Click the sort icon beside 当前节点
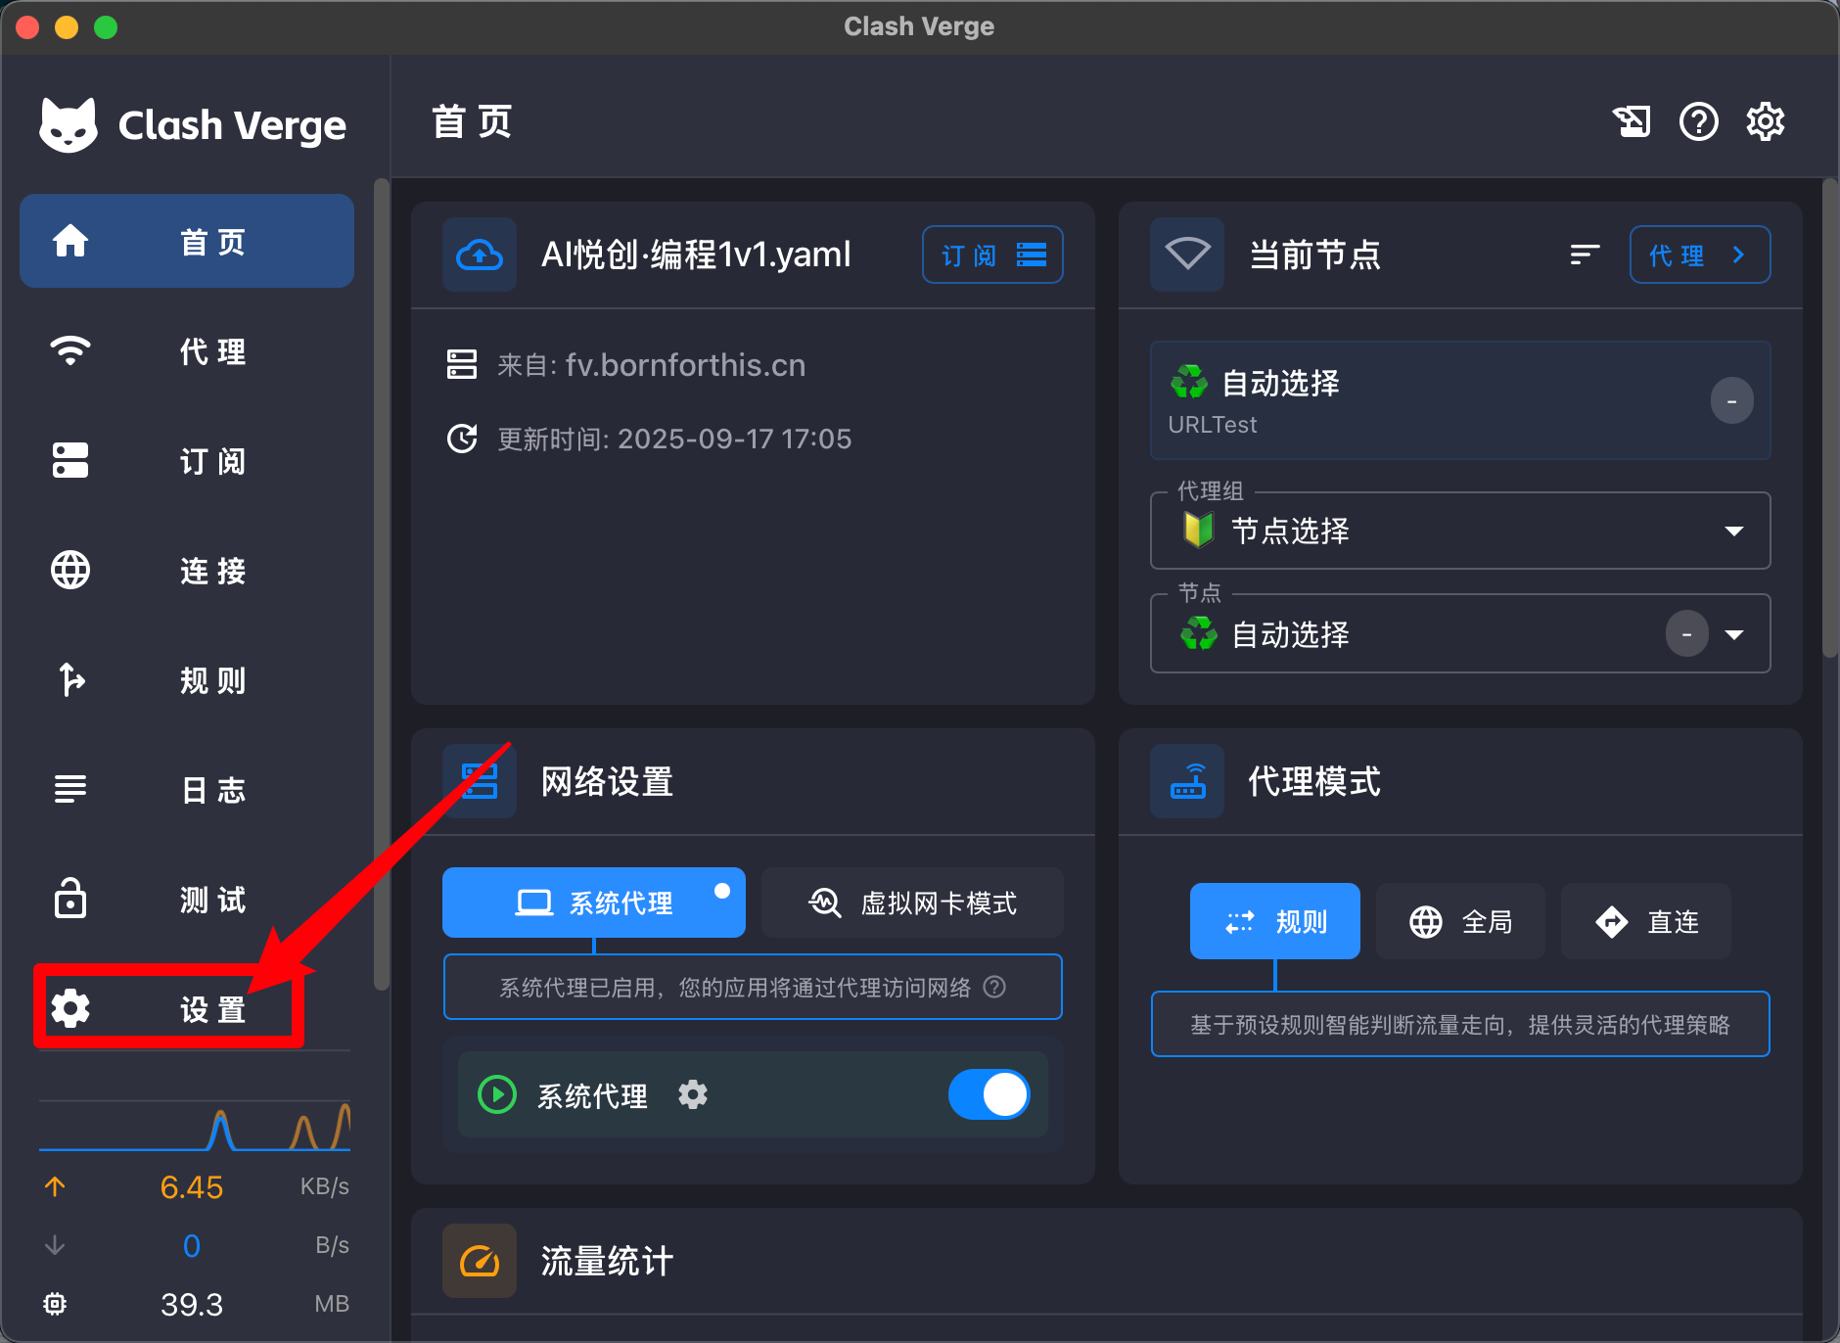Image resolution: width=1840 pixels, height=1343 pixels. 1585,255
